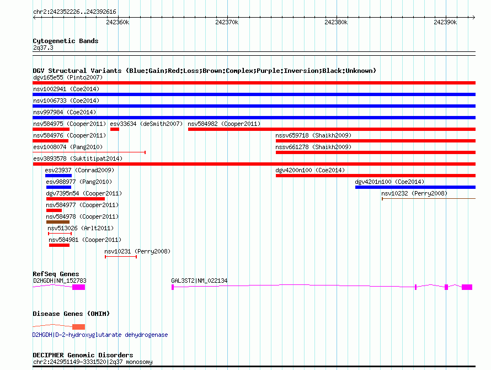
Task: Select the blue nsv1006733 gain bar
Action: point(254,106)
